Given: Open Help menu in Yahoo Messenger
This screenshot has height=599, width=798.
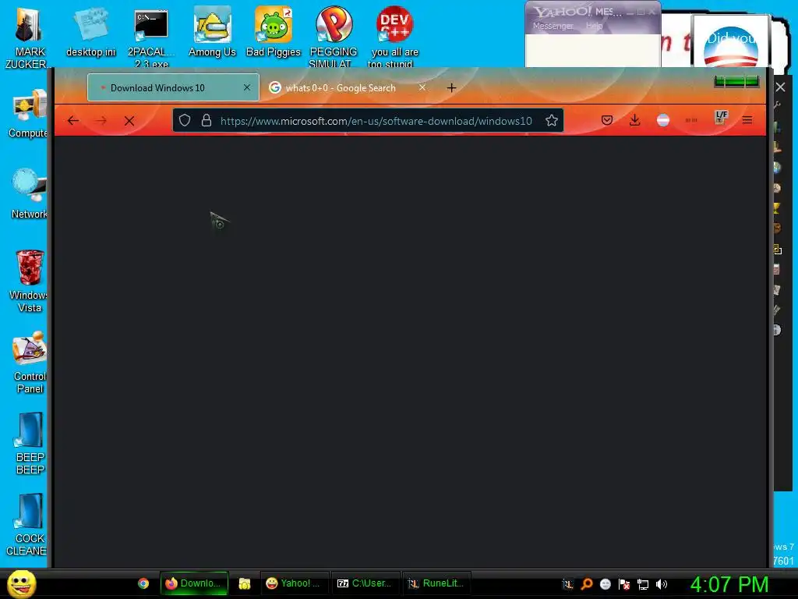Looking at the screenshot, I should (x=594, y=26).
